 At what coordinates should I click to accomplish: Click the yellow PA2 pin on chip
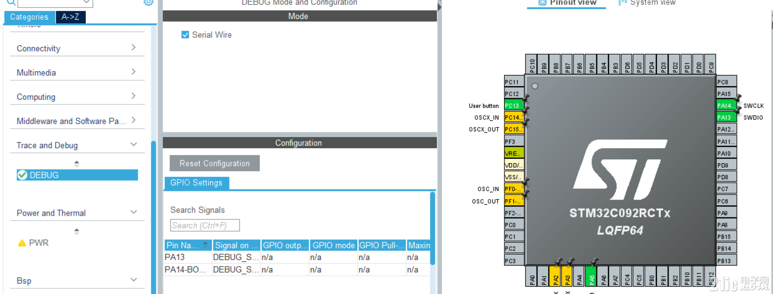point(556,276)
